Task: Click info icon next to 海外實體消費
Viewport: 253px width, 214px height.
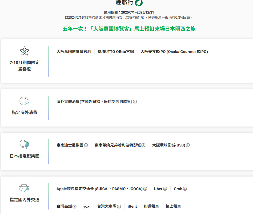Action: (135, 102)
